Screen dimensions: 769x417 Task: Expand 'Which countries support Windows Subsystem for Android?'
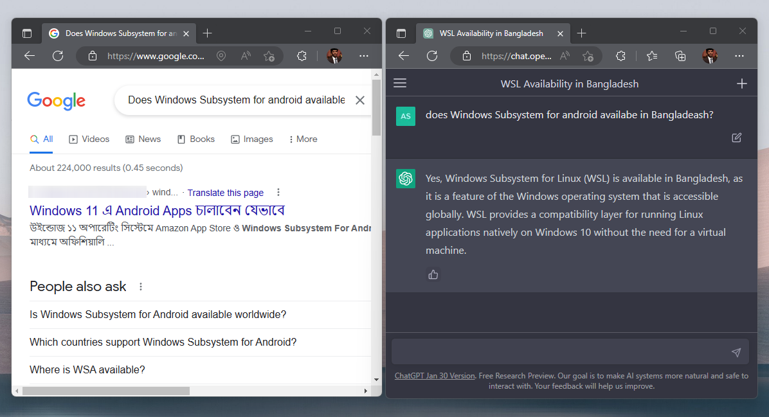click(200, 342)
